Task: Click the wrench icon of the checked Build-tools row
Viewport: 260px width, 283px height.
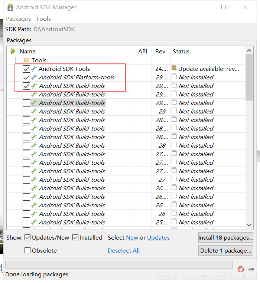Action: coord(34,86)
